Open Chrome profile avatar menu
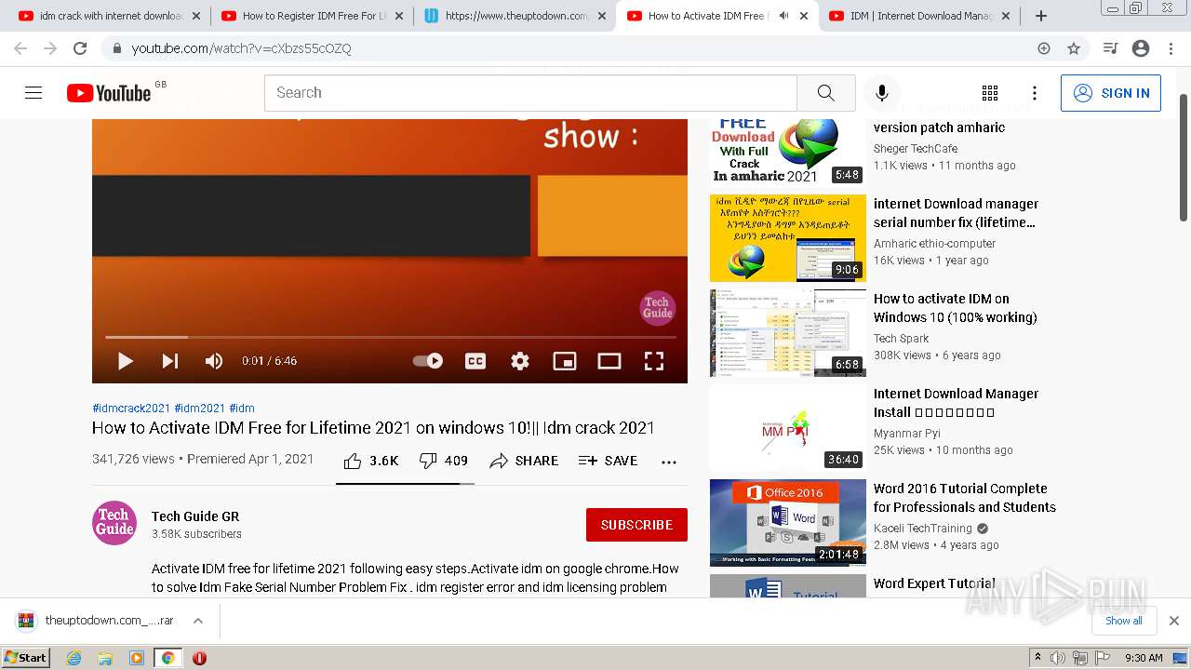 tap(1141, 48)
